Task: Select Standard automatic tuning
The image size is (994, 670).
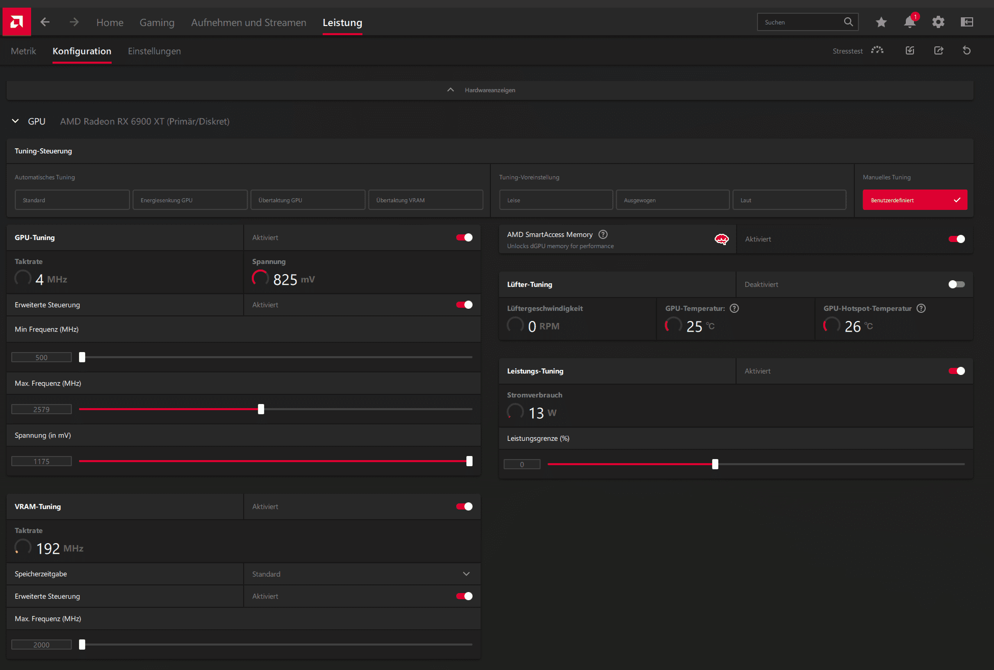Action: [x=72, y=200]
